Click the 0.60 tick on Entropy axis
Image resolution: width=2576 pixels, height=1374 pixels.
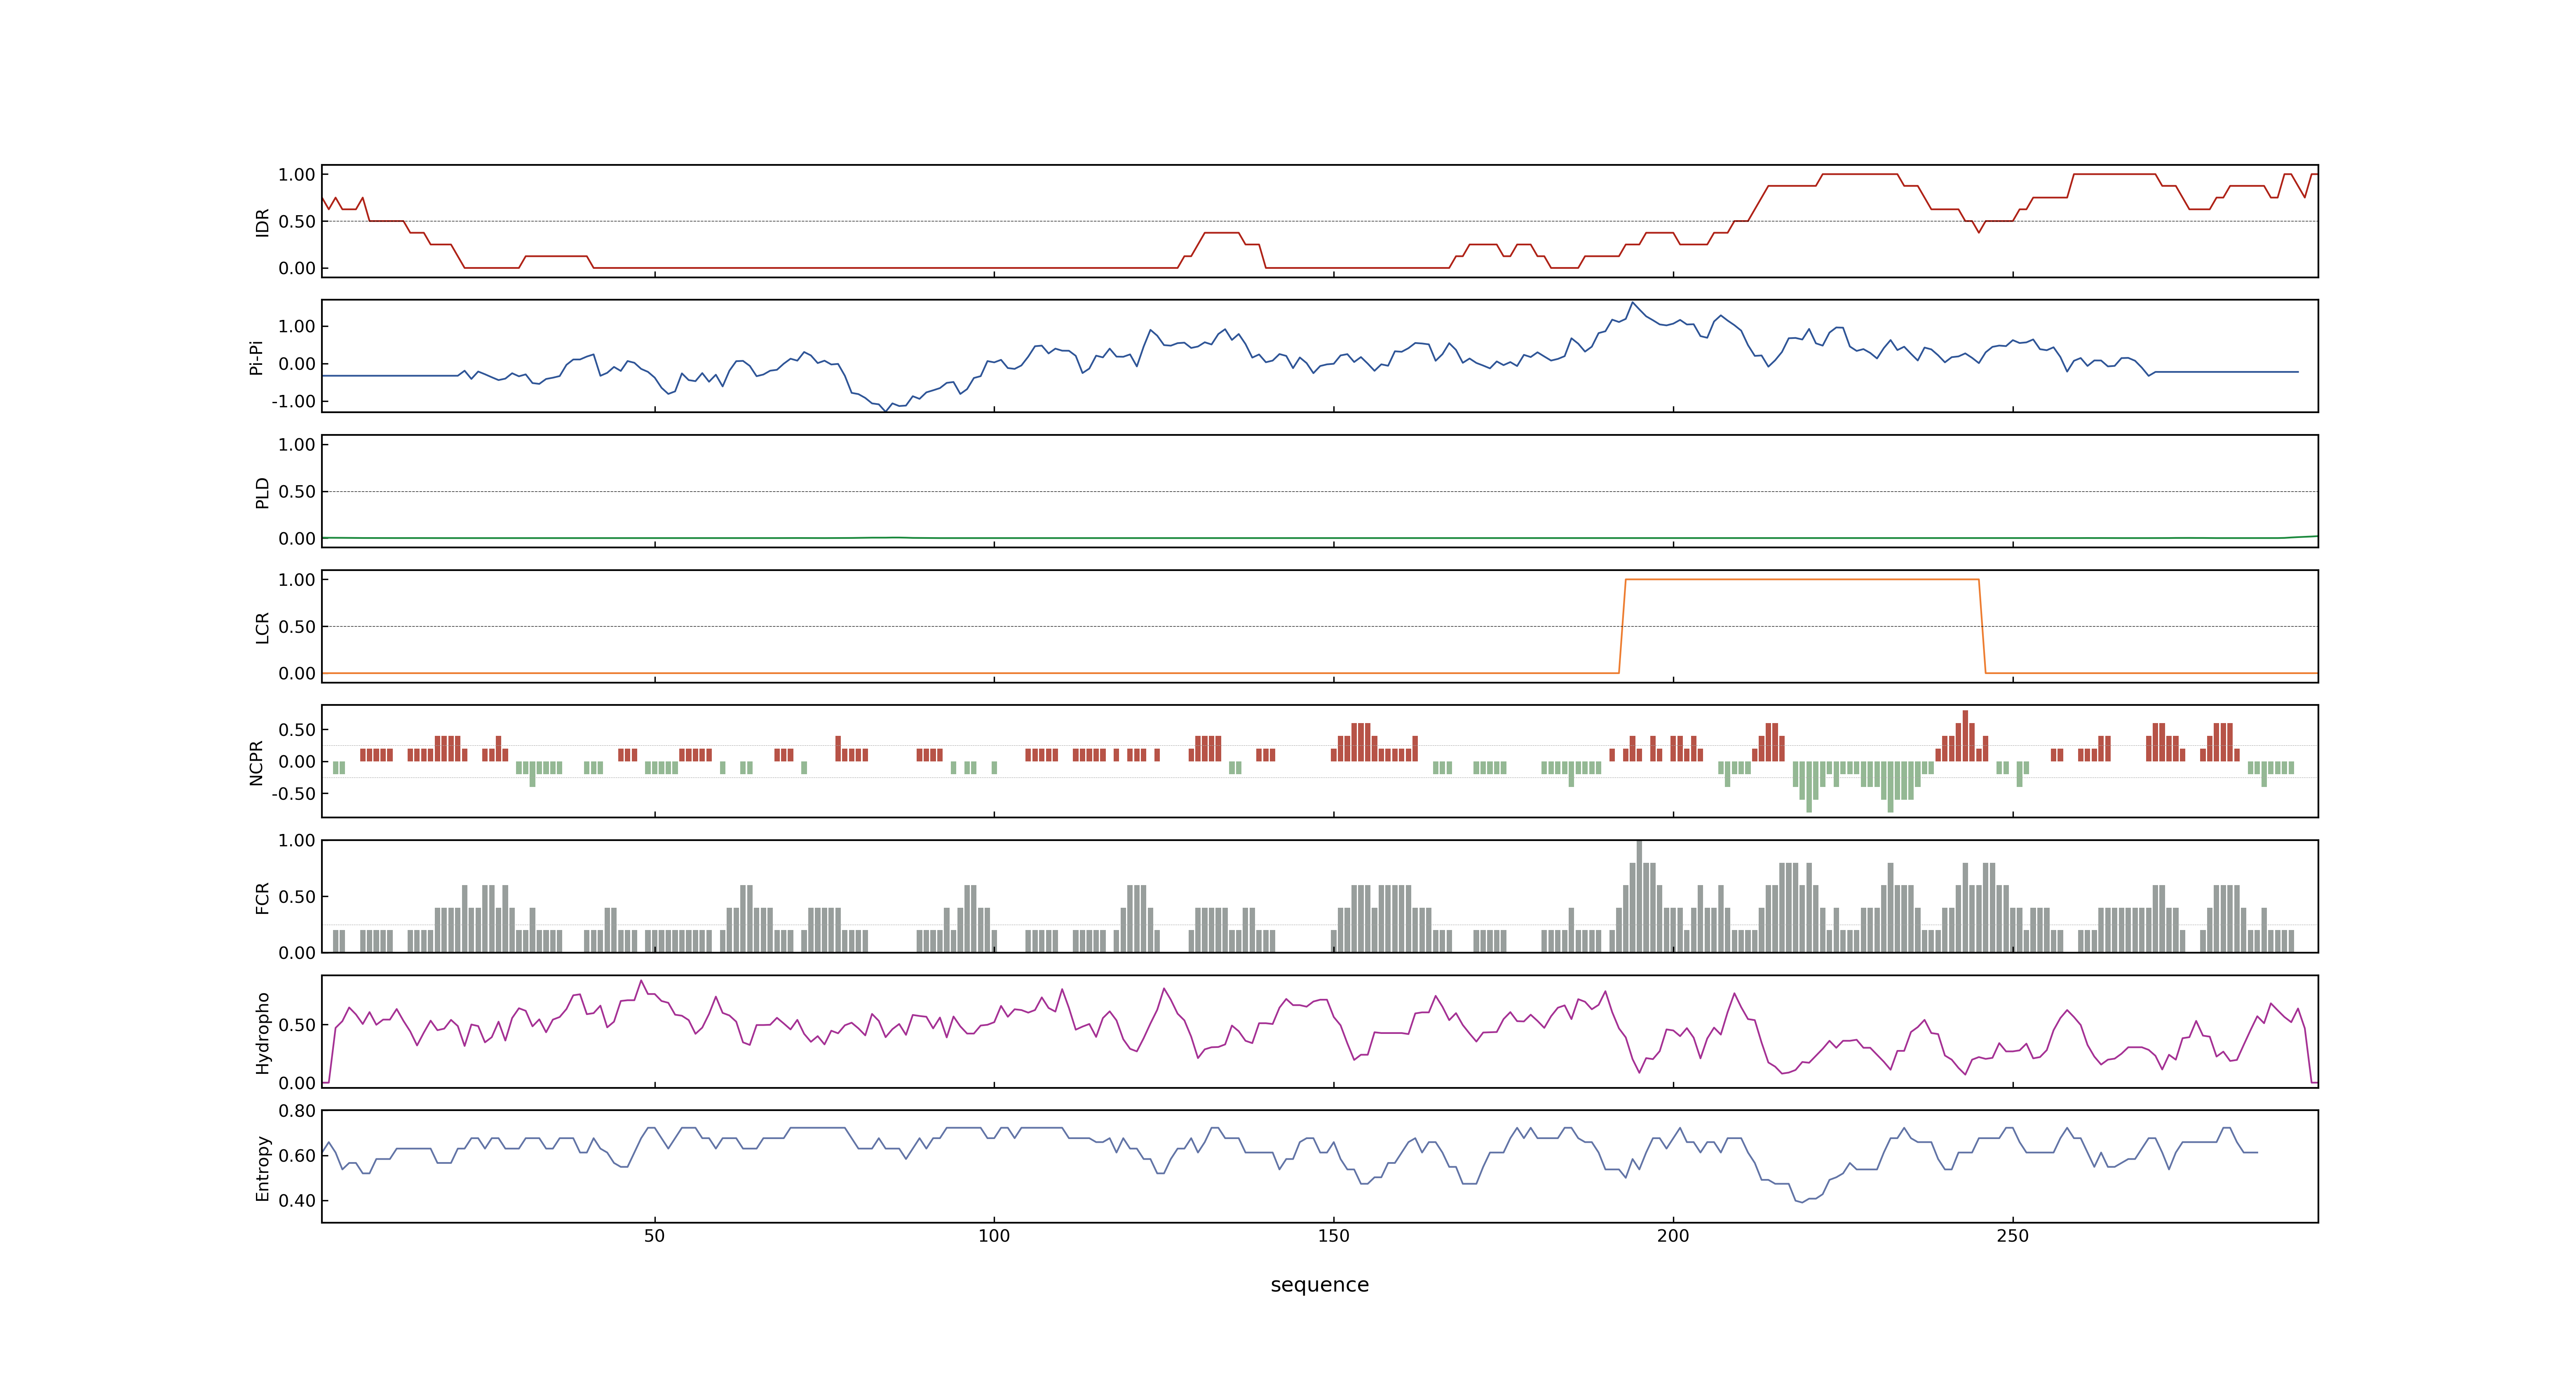[x=297, y=1156]
